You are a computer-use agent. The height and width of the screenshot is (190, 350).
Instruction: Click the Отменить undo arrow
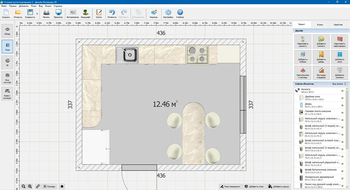pos(112,13)
